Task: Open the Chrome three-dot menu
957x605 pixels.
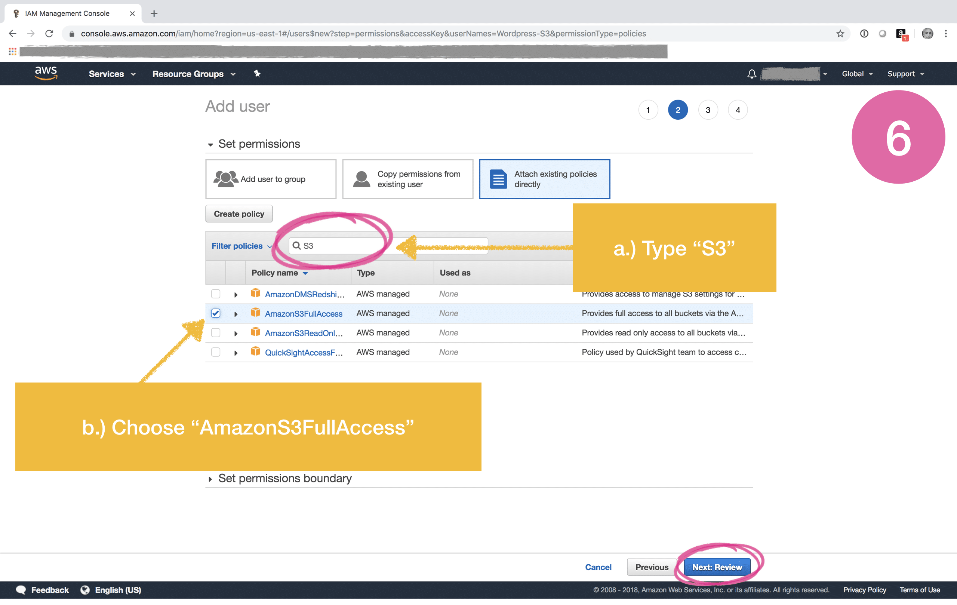Action: 946,34
